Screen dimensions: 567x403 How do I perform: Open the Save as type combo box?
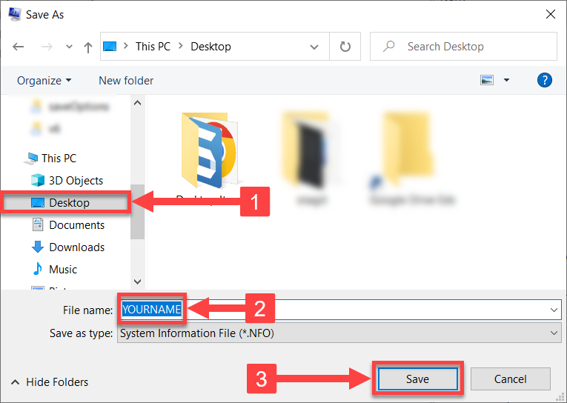(x=339, y=333)
